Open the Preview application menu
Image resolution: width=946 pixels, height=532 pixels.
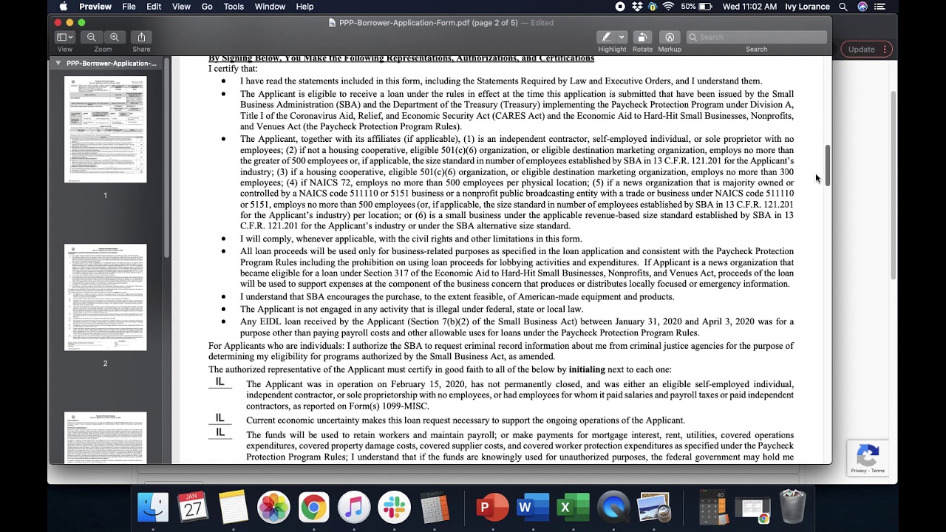(95, 7)
